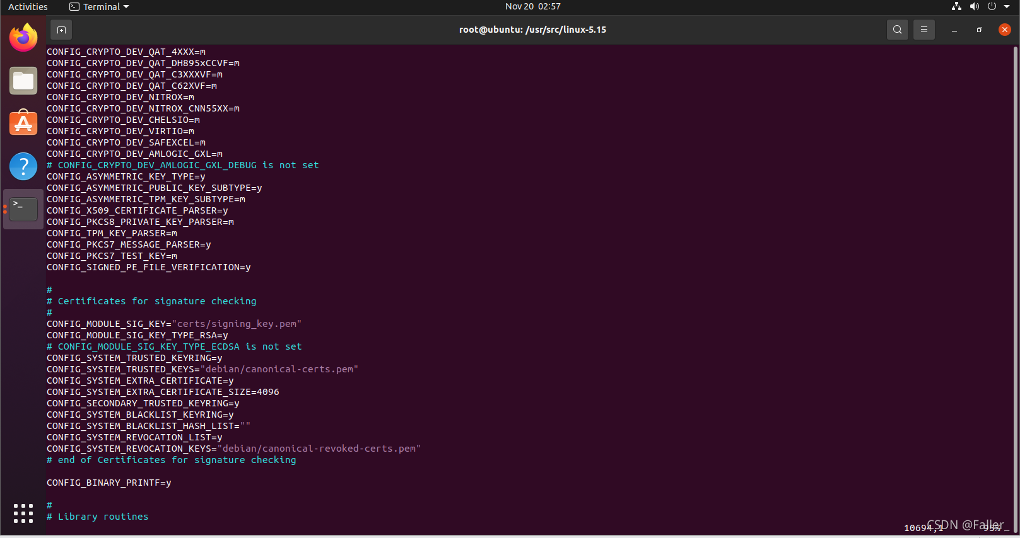Click the comment CONFIG_MODULE_SIG_KEY_TYPE_ECDSA is not set
The width and height of the screenshot is (1020, 538).
coord(174,346)
